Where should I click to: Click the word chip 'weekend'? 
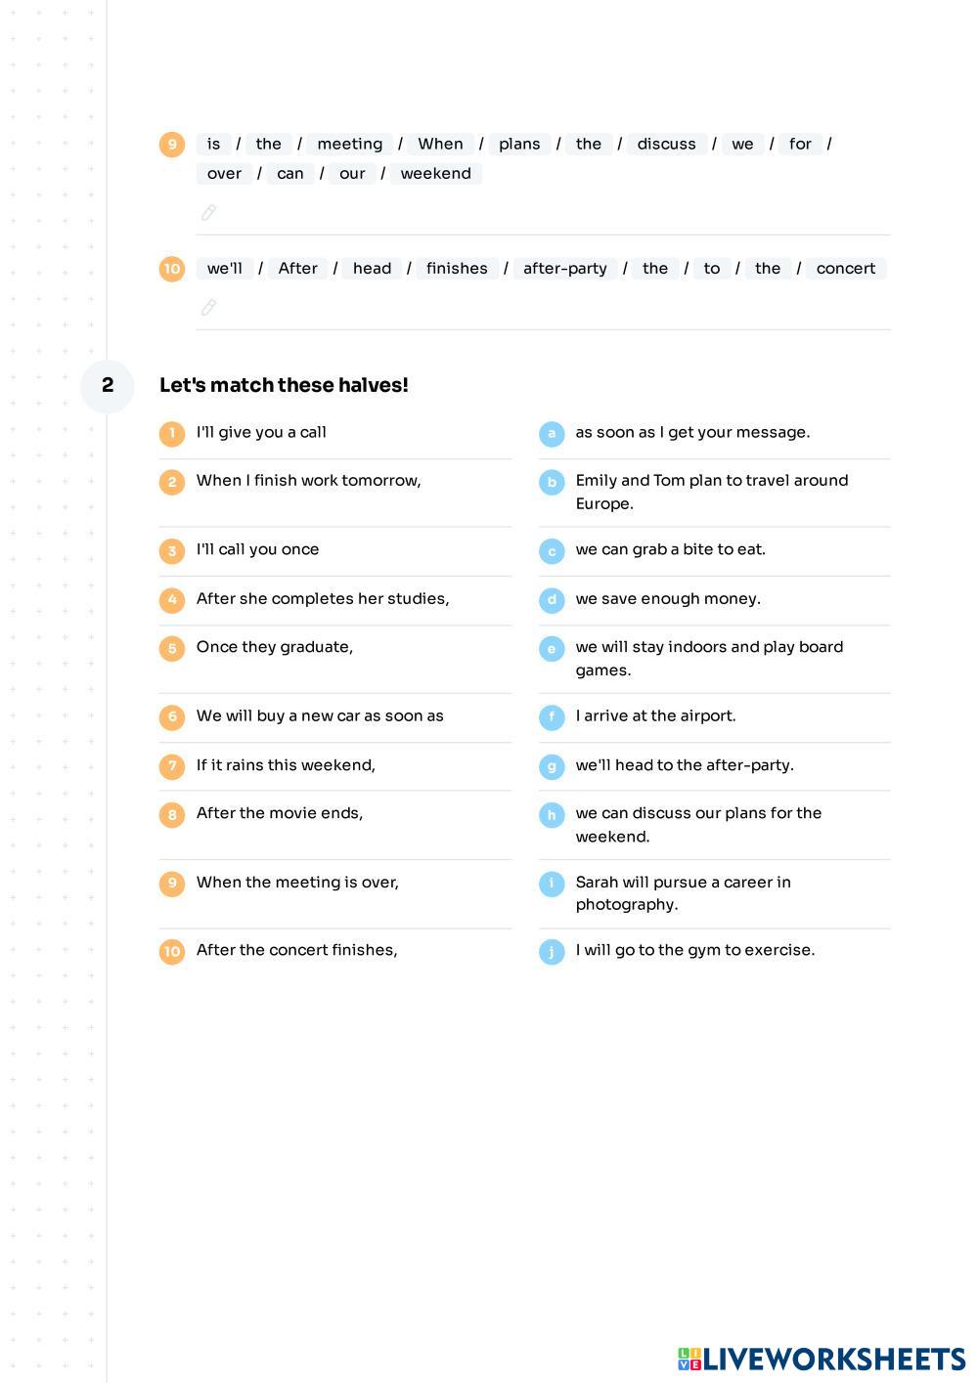click(436, 174)
